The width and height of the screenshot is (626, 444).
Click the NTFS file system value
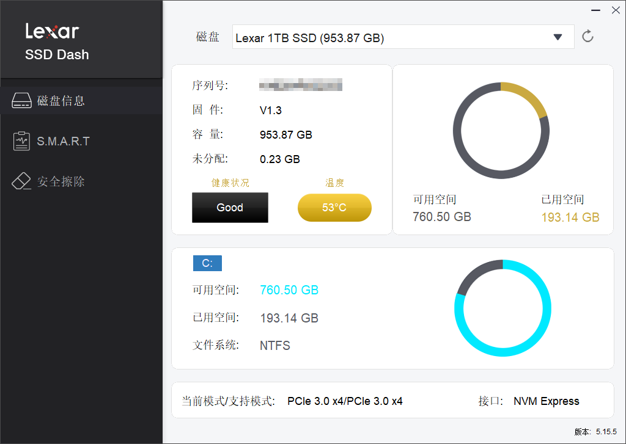[275, 346]
